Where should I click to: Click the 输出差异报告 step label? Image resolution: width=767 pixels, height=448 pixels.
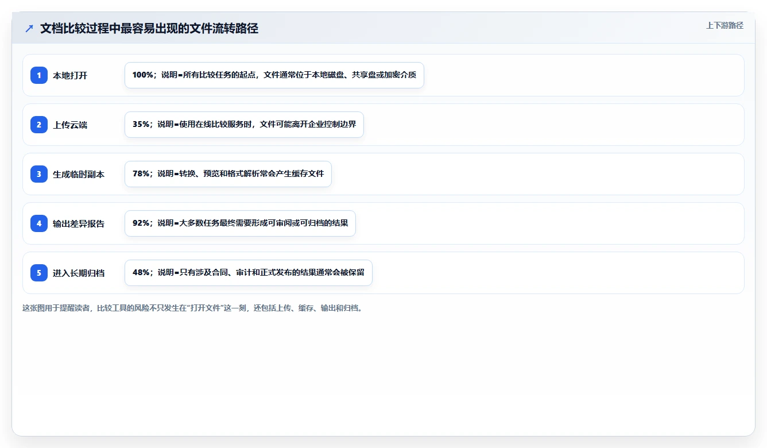click(x=79, y=223)
